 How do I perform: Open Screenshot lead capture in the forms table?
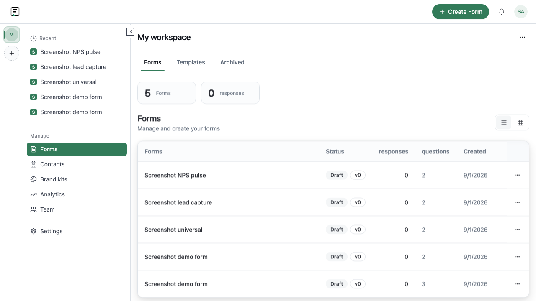[x=178, y=202]
